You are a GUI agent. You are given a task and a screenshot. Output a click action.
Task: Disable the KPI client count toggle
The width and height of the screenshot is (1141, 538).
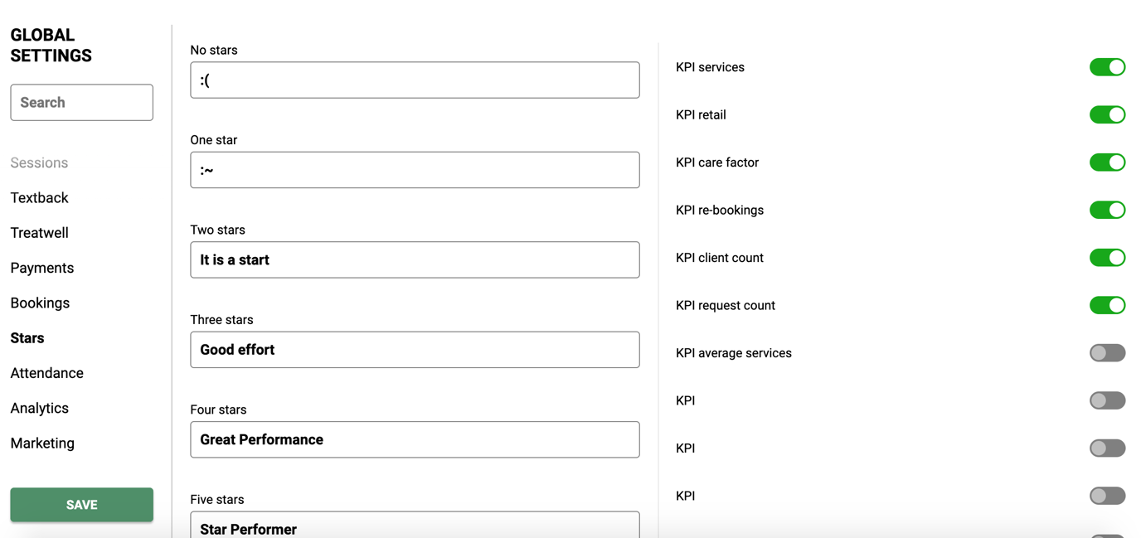1108,257
